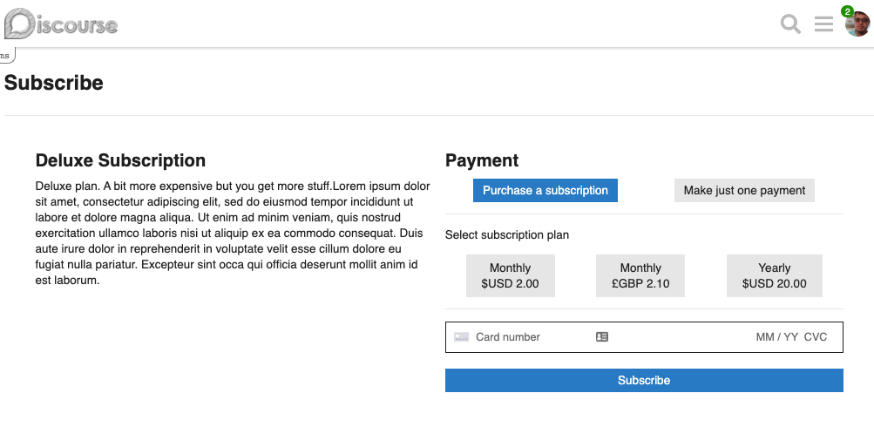Select Purchase a subscription option
The image size is (874, 427).
click(x=545, y=190)
